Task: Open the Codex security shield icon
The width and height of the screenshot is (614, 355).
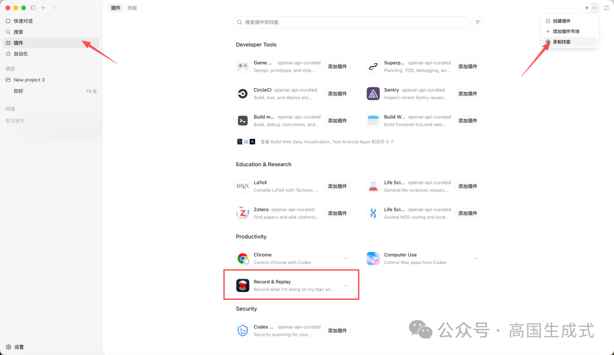Action: 243,331
